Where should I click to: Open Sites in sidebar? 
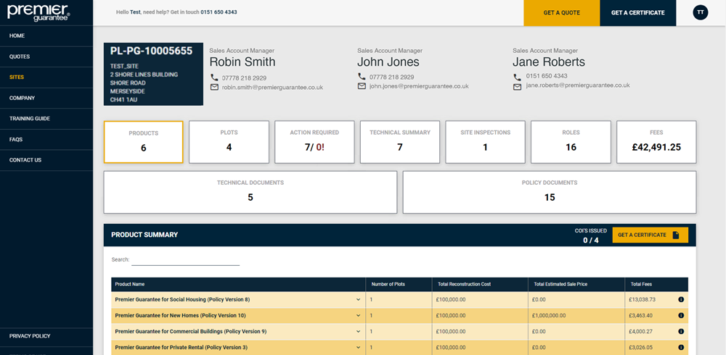click(46, 78)
